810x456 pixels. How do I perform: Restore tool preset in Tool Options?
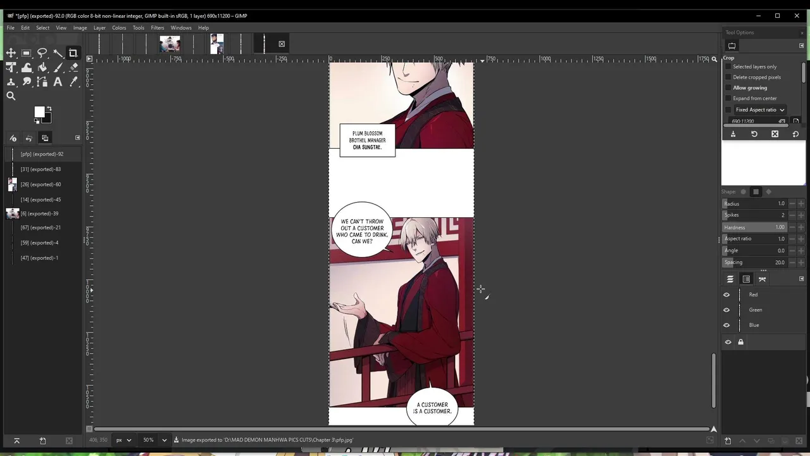click(754, 134)
